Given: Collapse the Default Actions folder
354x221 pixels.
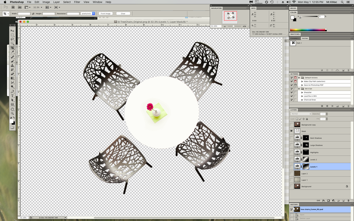Looking at the screenshot, I should coord(299,78).
